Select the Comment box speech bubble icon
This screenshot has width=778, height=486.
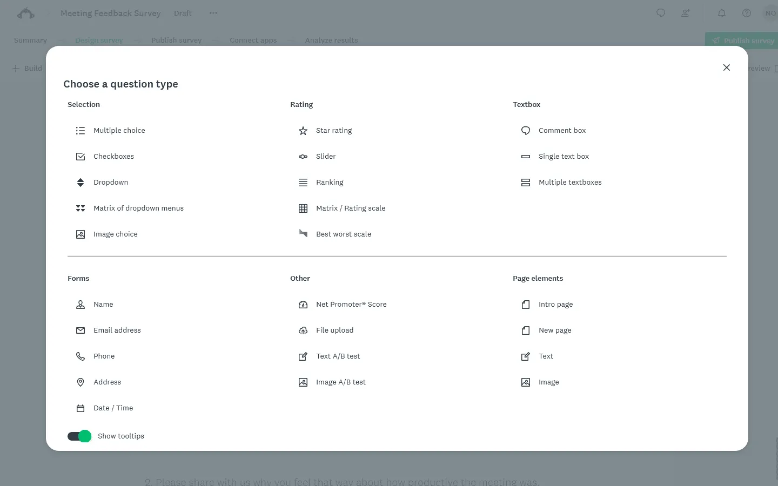[x=526, y=131]
